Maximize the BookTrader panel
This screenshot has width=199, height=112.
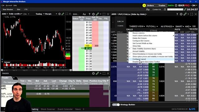click(x=104, y=14)
